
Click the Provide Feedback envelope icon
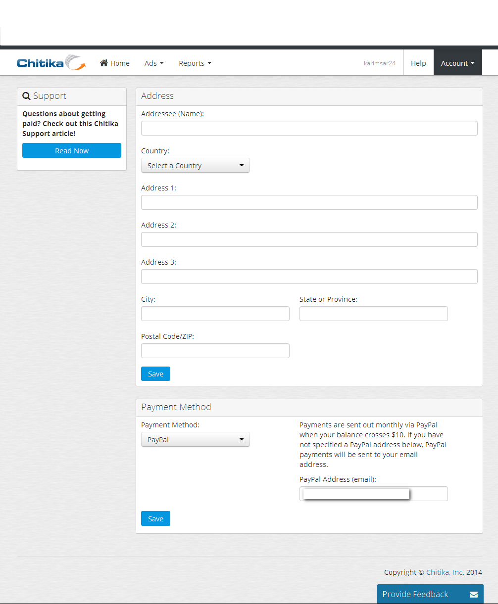pos(474,594)
